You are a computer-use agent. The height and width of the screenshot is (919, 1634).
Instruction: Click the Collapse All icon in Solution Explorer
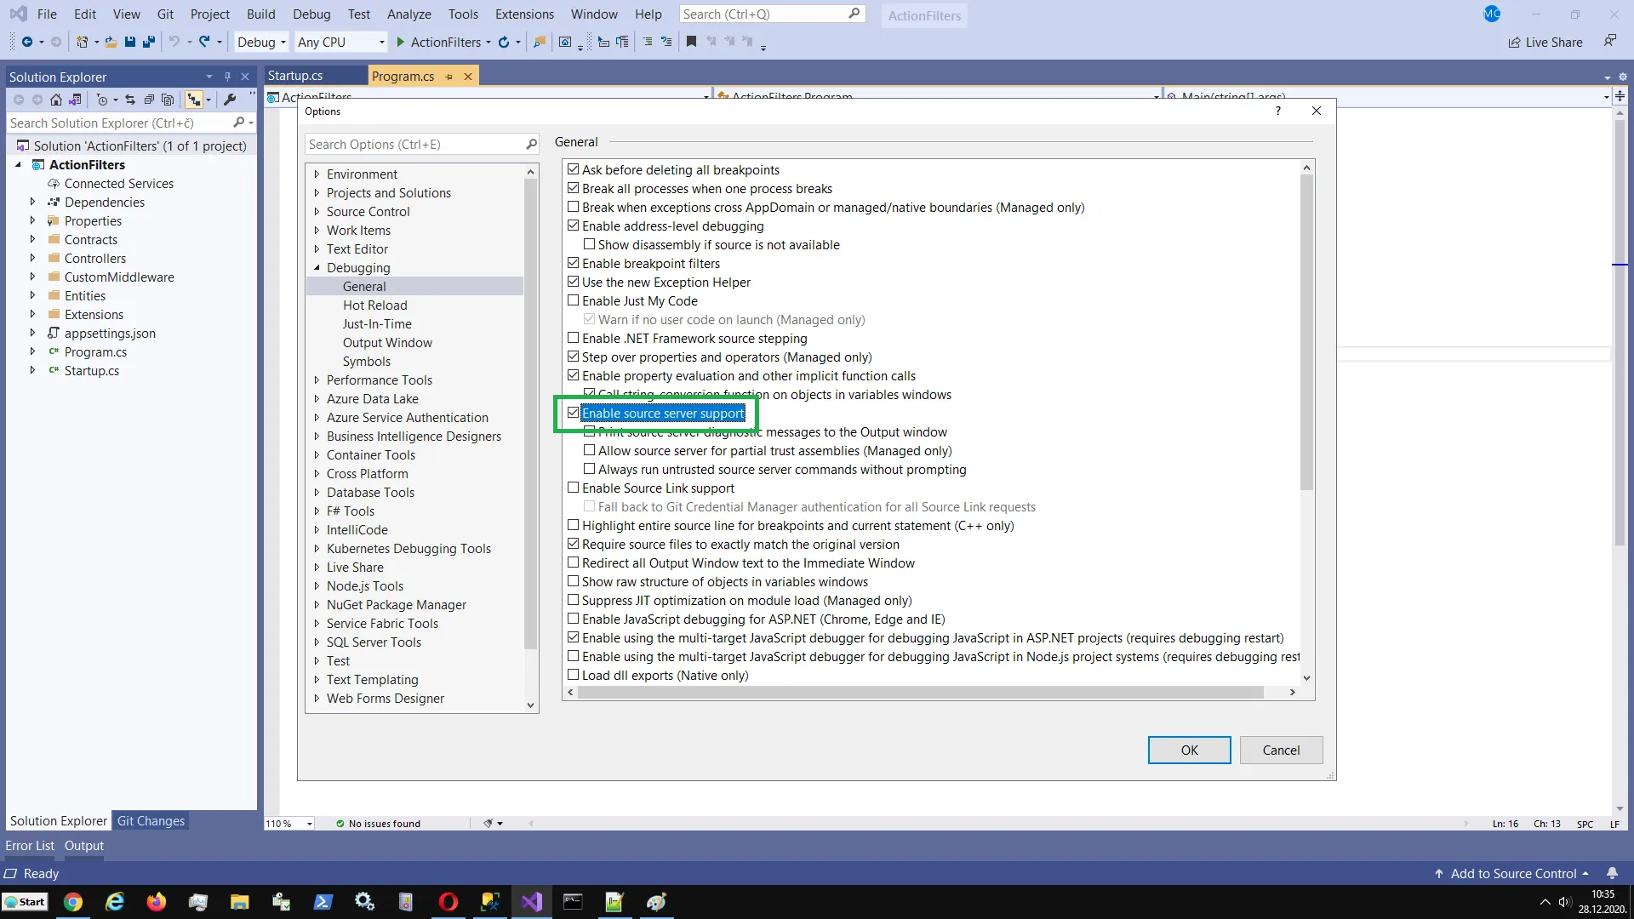pyautogui.click(x=149, y=100)
